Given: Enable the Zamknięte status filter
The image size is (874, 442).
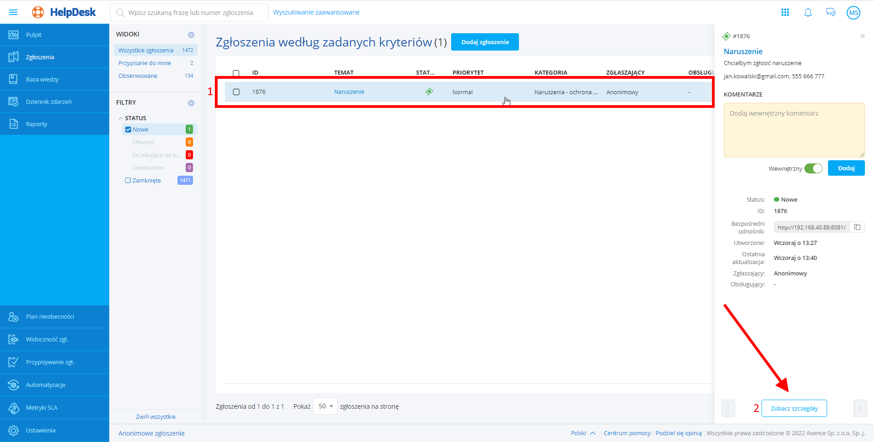Looking at the screenshot, I should click(x=128, y=181).
